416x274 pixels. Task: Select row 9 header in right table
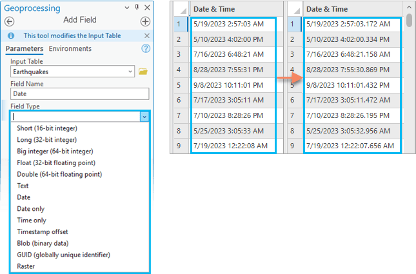tap(295, 146)
